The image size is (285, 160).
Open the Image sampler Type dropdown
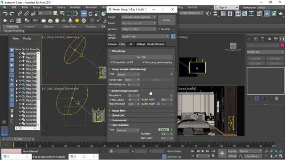[128, 74]
